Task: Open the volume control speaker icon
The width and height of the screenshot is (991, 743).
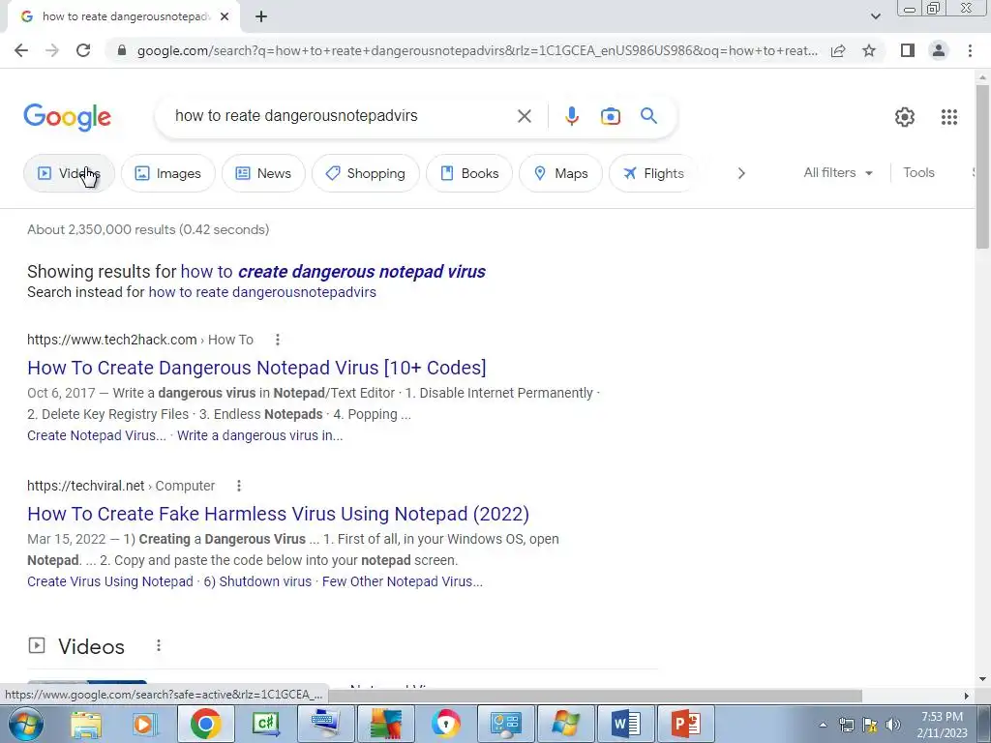Action: tap(893, 725)
